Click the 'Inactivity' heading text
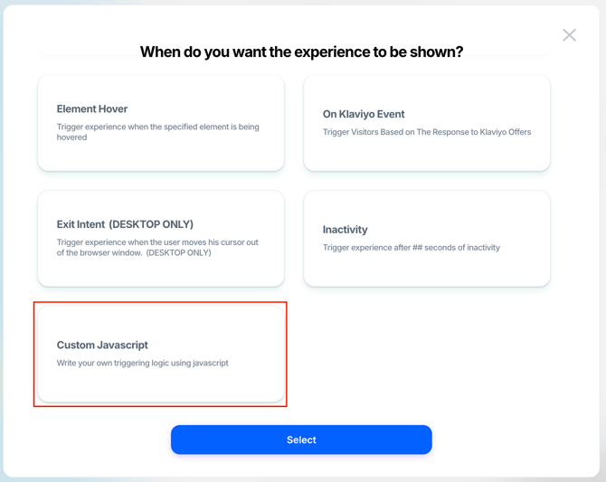606x482 pixels. tap(346, 230)
